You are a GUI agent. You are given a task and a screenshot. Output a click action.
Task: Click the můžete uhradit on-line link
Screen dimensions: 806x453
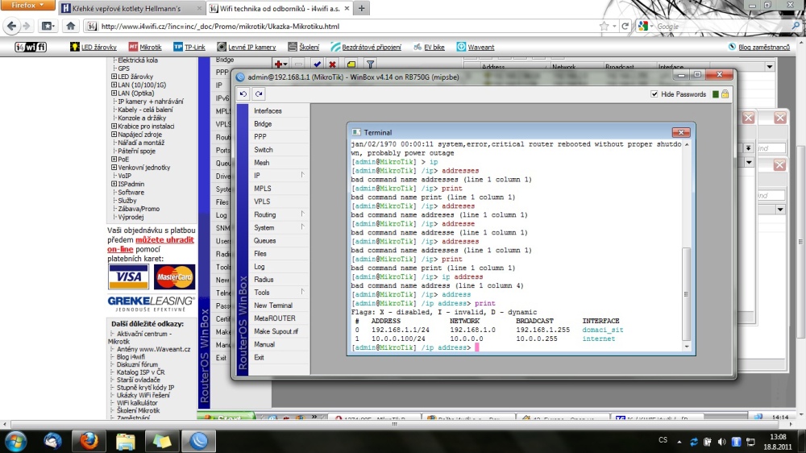pyautogui.click(x=151, y=244)
